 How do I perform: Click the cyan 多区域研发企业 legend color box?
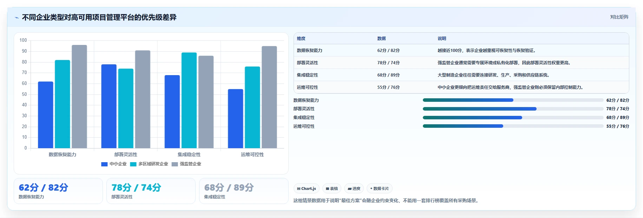click(133, 164)
